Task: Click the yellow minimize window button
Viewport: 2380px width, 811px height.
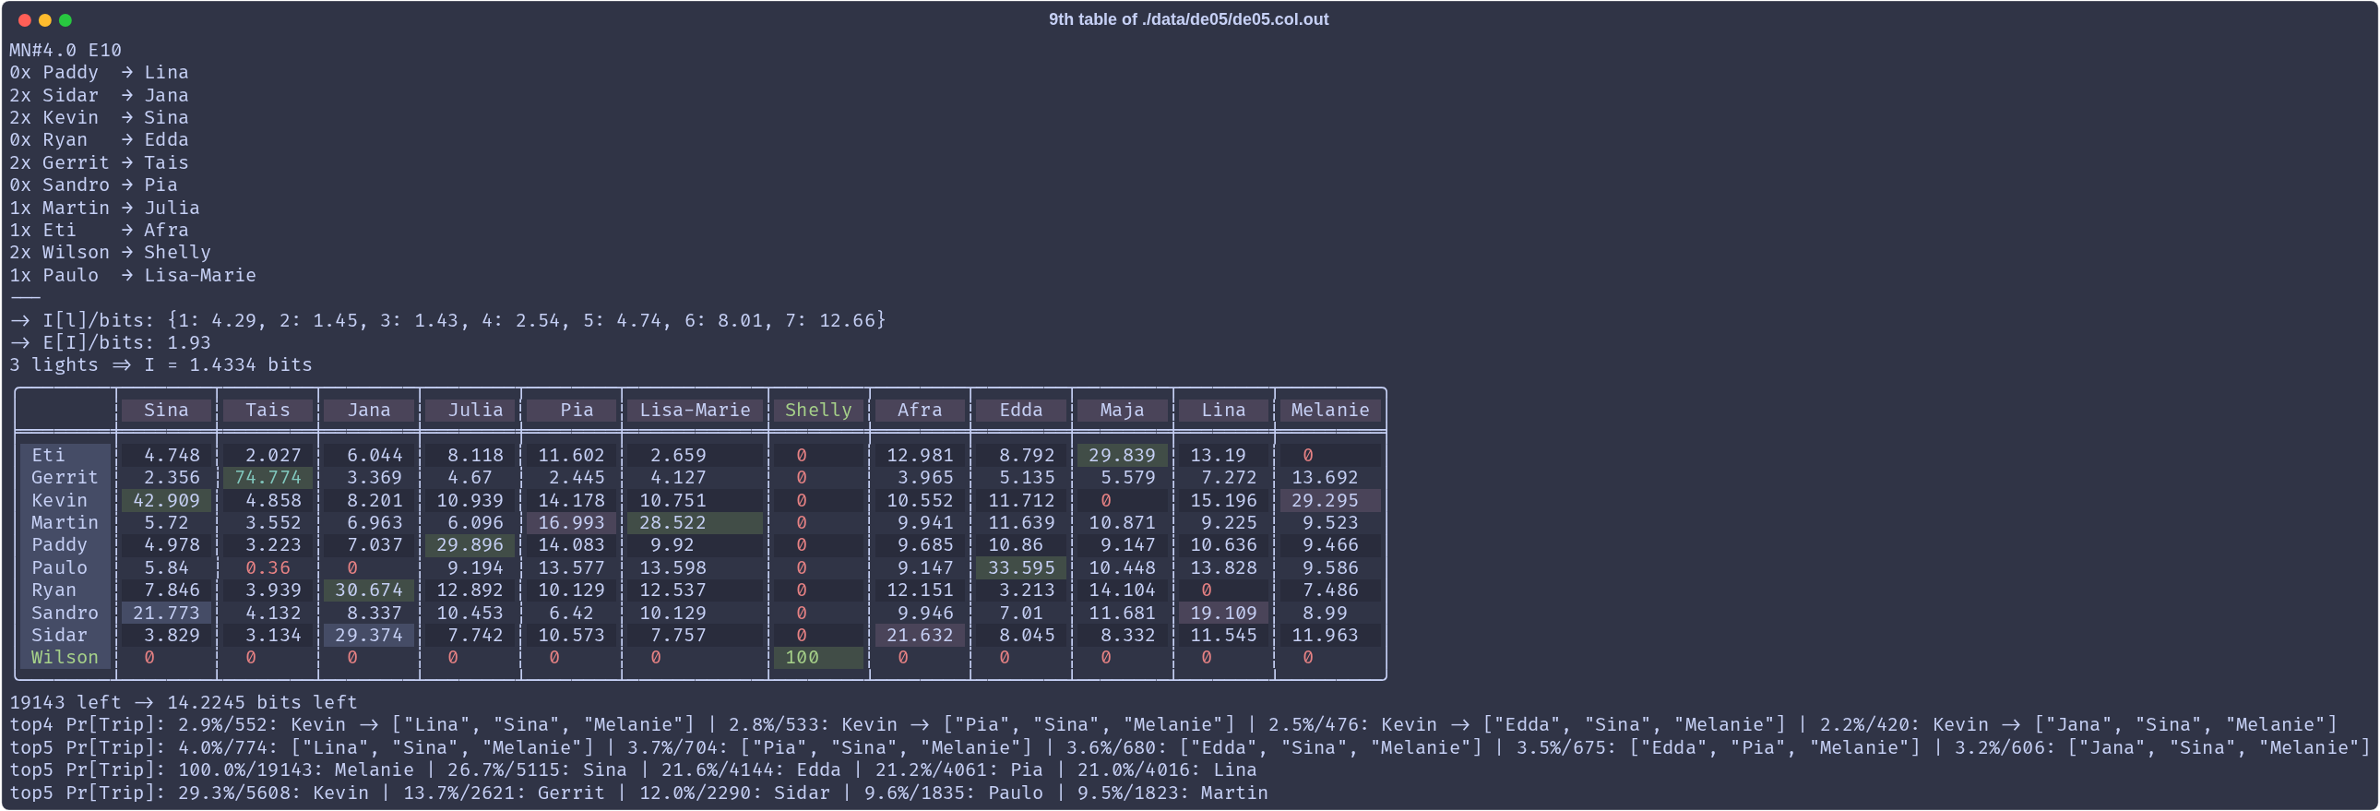Action: [x=44, y=19]
